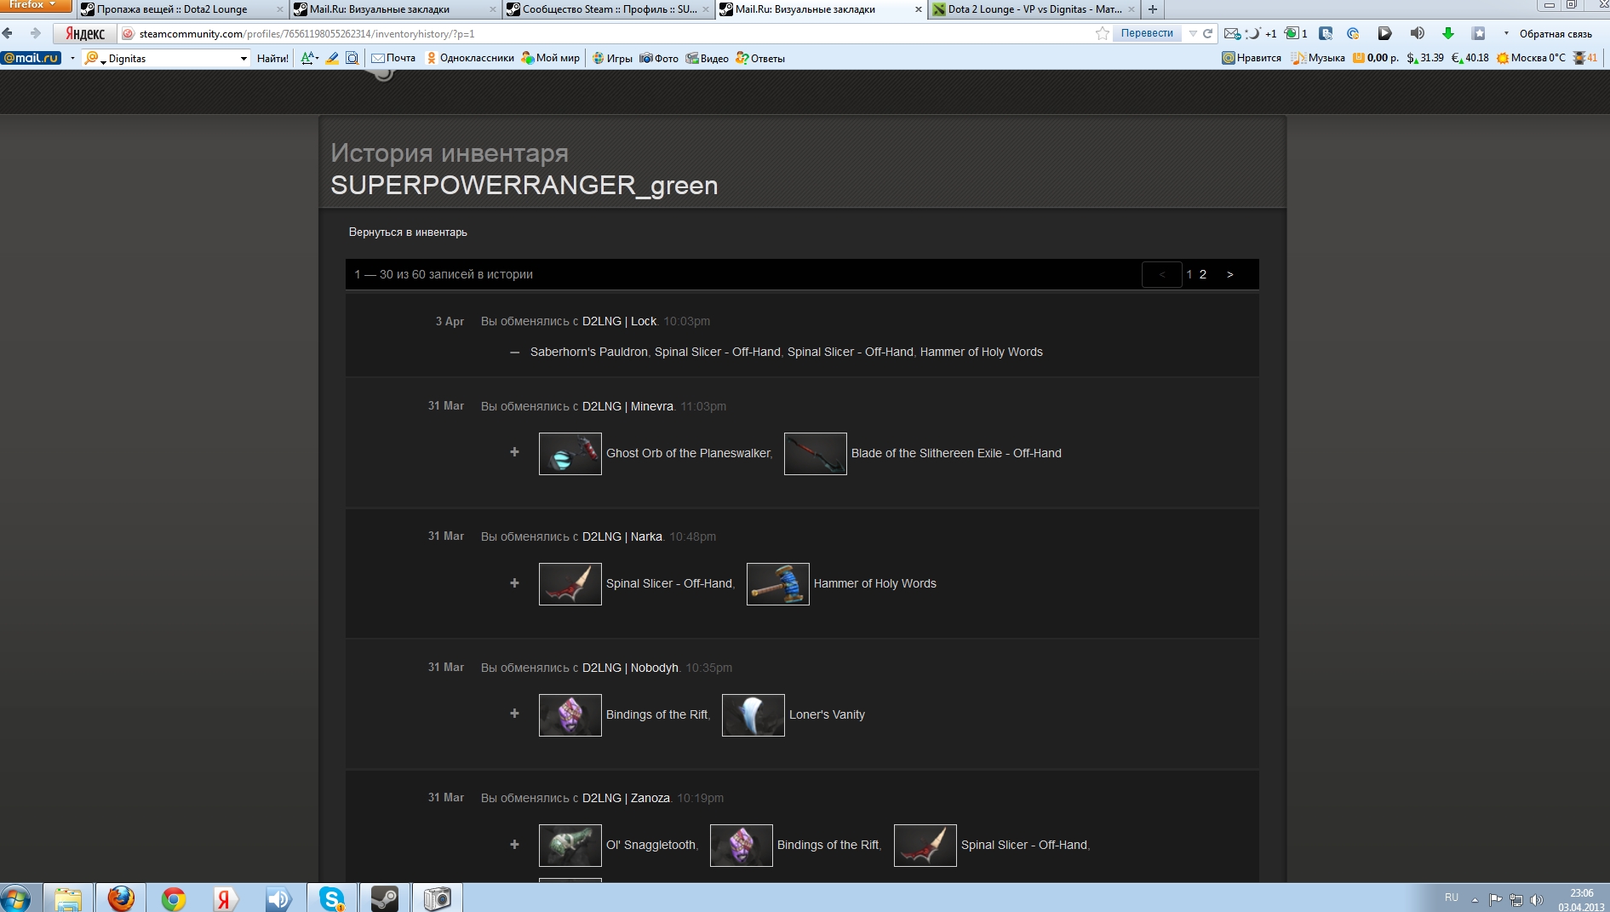The width and height of the screenshot is (1610, 912).
Task: Expand the translate button dropdown arrow
Action: (1192, 33)
